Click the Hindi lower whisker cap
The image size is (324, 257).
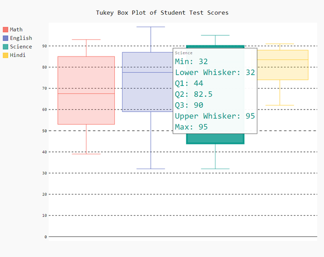pos(280,105)
